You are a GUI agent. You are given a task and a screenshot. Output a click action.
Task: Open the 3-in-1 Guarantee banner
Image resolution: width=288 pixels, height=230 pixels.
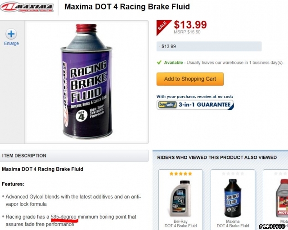pos(195,105)
